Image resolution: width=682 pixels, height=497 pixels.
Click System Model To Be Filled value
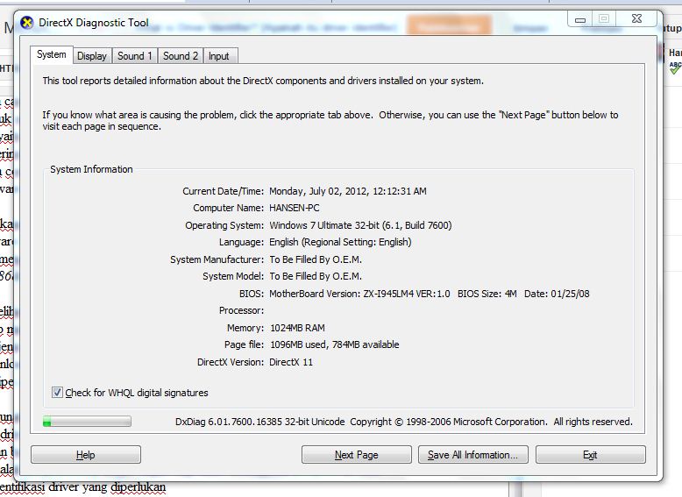[x=316, y=276]
